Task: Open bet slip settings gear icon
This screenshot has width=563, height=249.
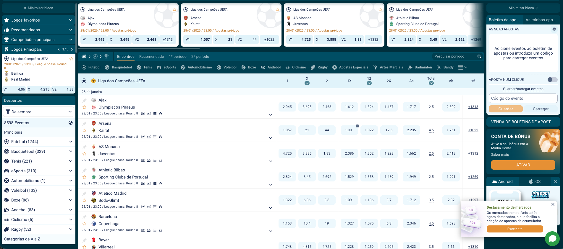Action: coord(554,29)
